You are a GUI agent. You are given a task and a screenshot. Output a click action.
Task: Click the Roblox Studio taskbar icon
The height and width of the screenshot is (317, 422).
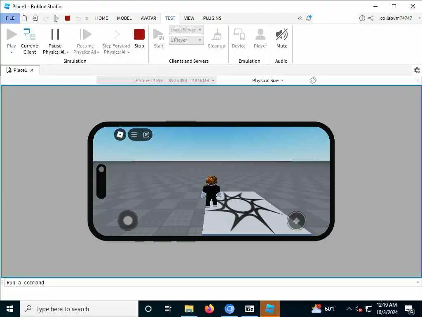coord(270,309)
